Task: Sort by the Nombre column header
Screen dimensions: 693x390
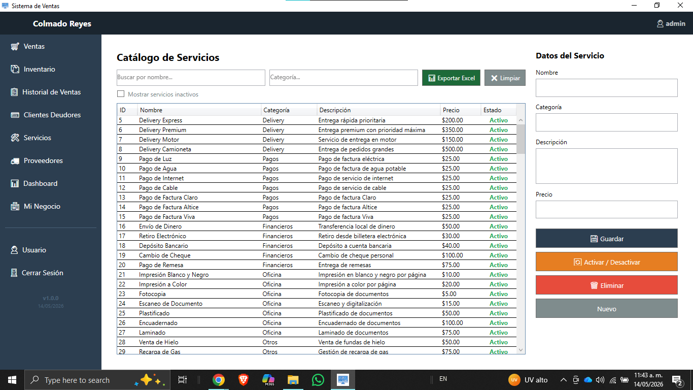Action: (x=199, y=110)
